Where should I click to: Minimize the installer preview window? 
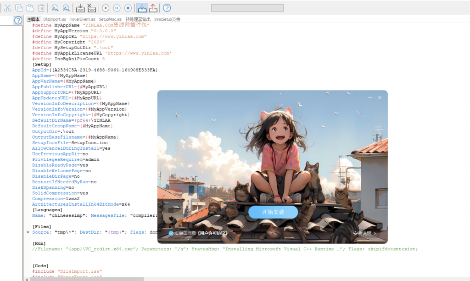(x=370, y=97)
